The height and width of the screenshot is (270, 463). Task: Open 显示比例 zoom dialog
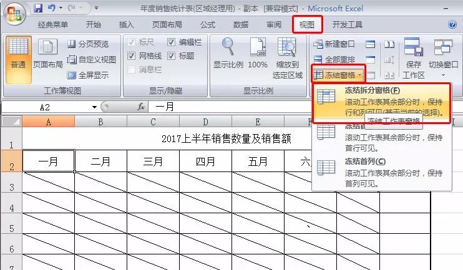coord(228,53)
